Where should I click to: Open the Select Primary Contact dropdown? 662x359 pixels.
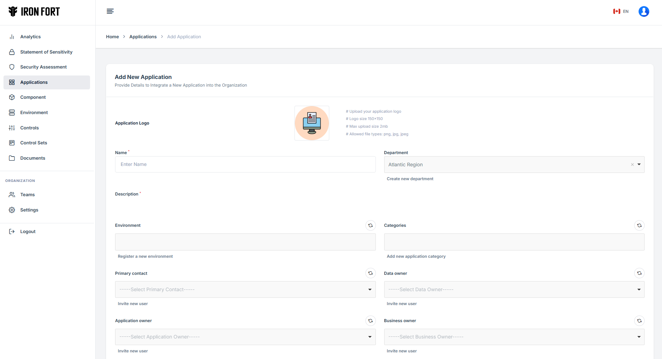(x=245, y=289)
